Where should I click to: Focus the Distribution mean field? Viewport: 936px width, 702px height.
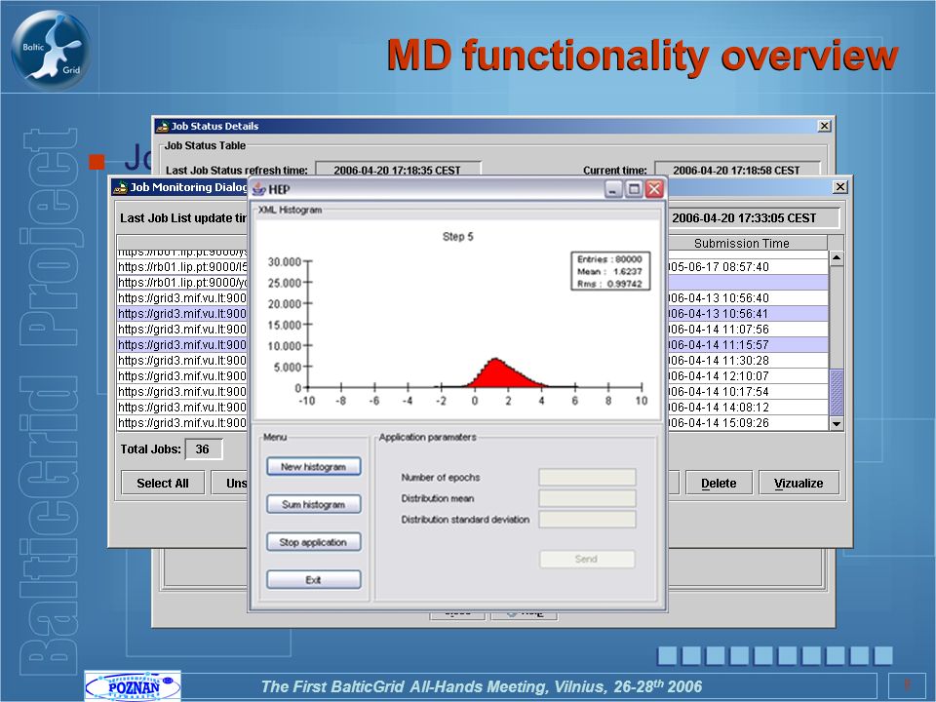pyautogui.click(x=587, y=498)
